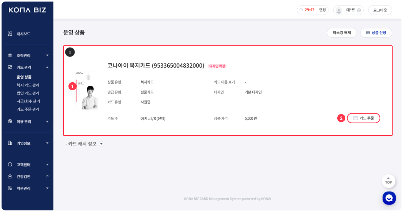Expand the 기업정보 menu arrow
The width and height of the screenshot is (403, 212).
pos(47,143)
